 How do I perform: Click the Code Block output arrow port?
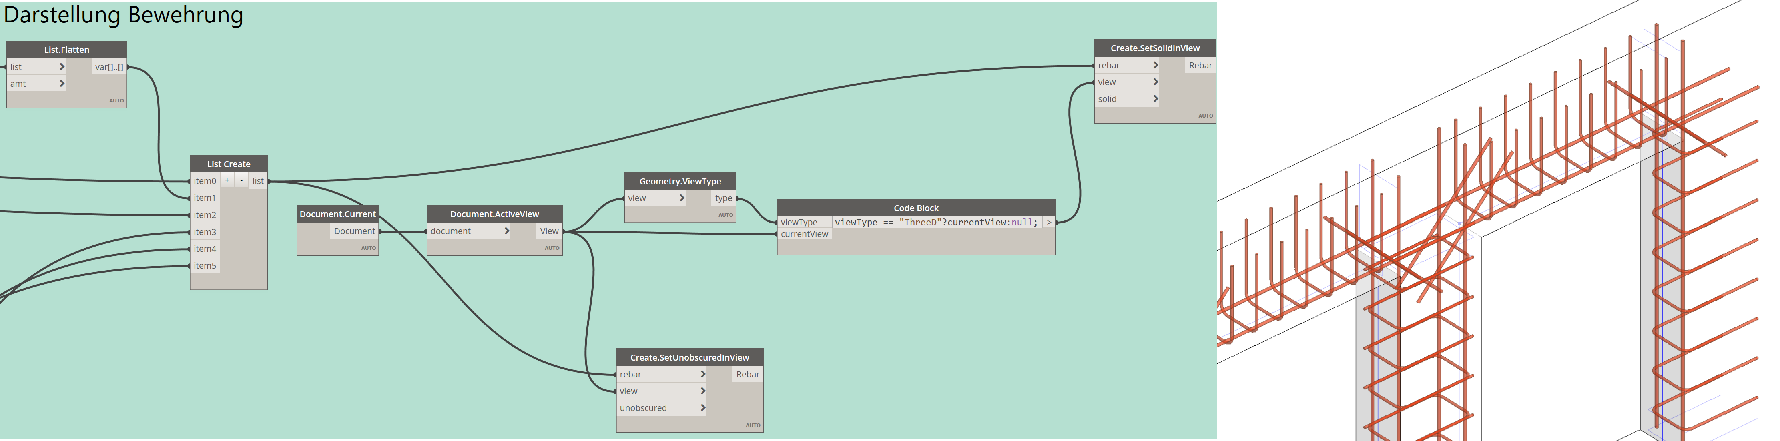pos(1048,223)
